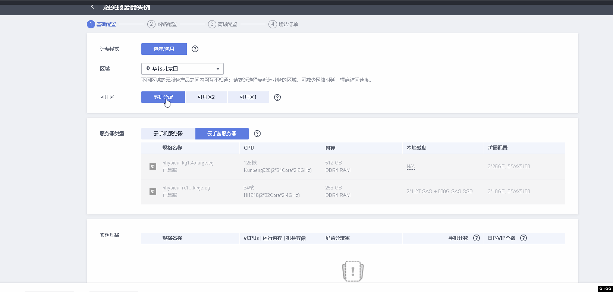The width and height of the screenshot is (613, 292).
Task: Click the 基础配置 step label
Action: pos(106,24)
